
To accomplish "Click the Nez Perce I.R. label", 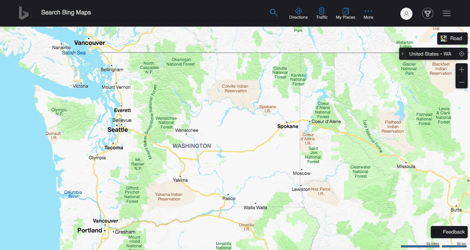I will coord(321,191).
